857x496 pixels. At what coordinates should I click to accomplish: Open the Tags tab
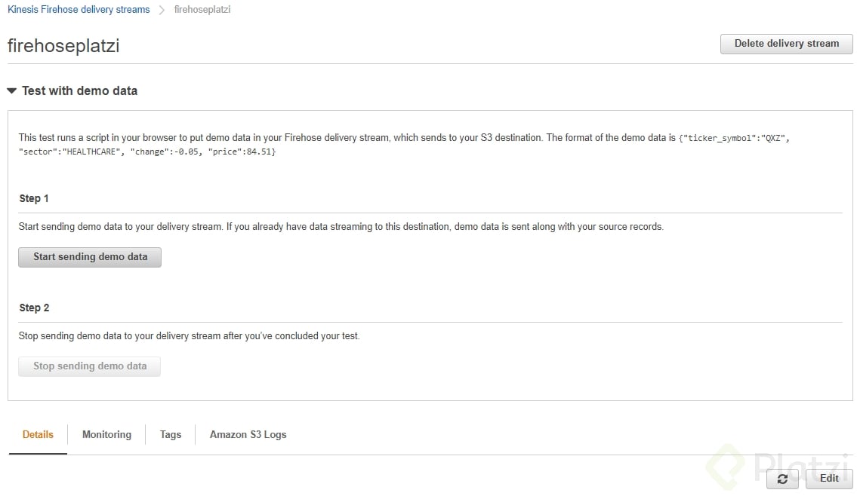pos(171,434)
